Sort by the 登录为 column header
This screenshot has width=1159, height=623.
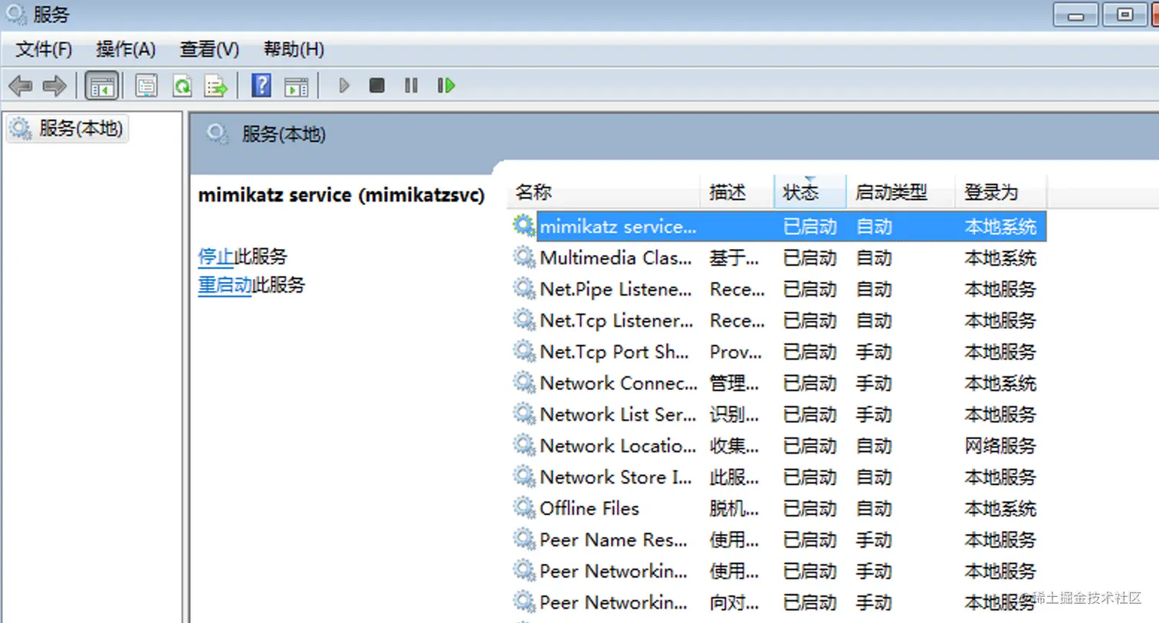(1000, 192)
